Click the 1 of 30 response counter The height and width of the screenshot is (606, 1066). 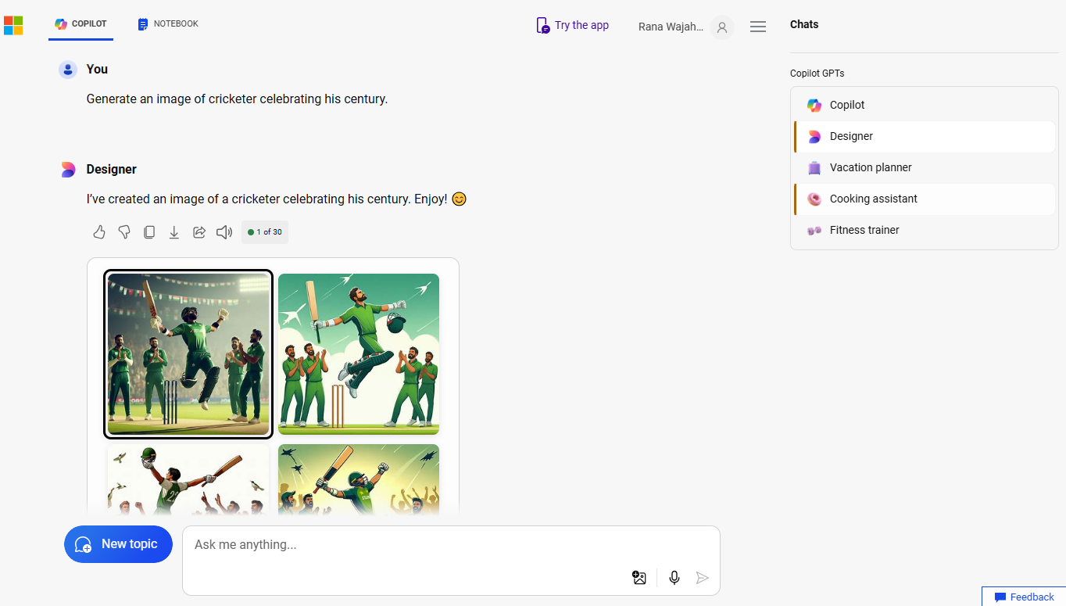point(265,232)
